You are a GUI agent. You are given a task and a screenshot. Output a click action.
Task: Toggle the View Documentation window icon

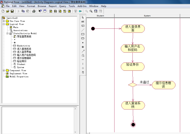[x=45, y=11]
